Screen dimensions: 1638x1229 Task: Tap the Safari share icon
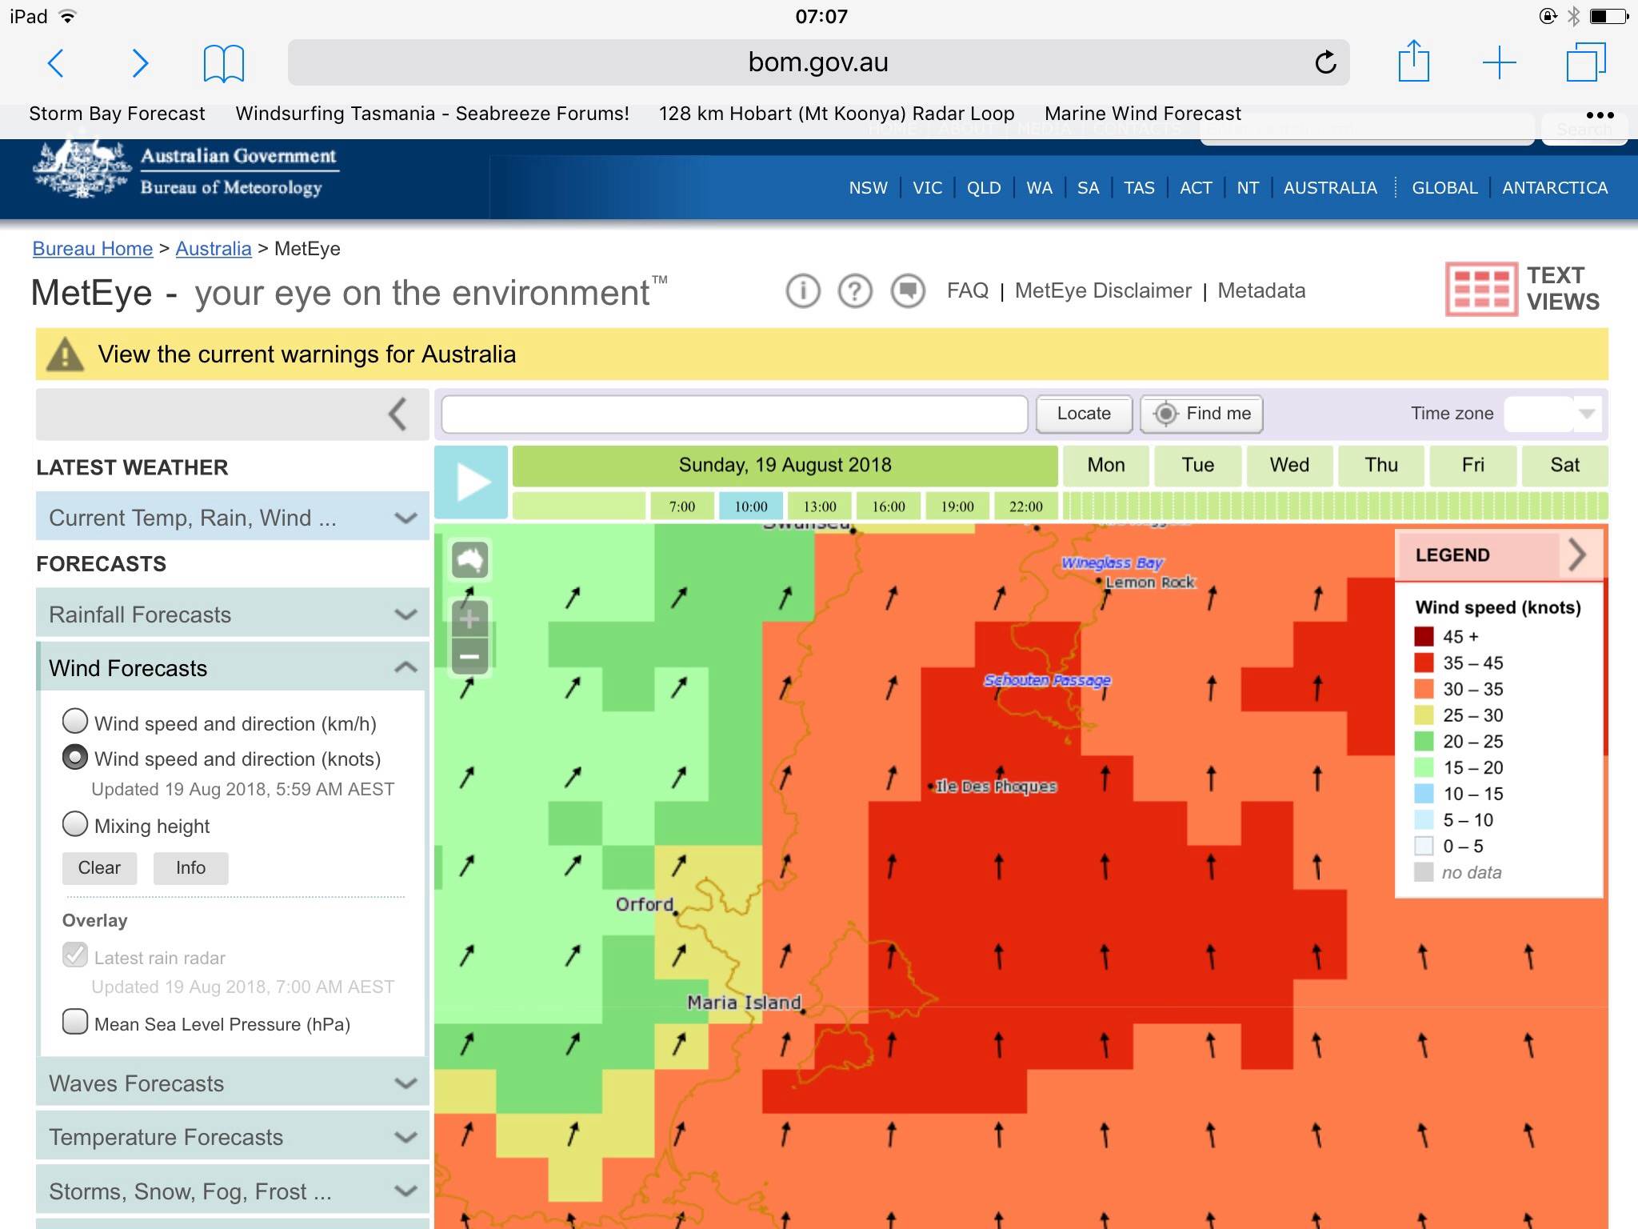coord(1413,62)
